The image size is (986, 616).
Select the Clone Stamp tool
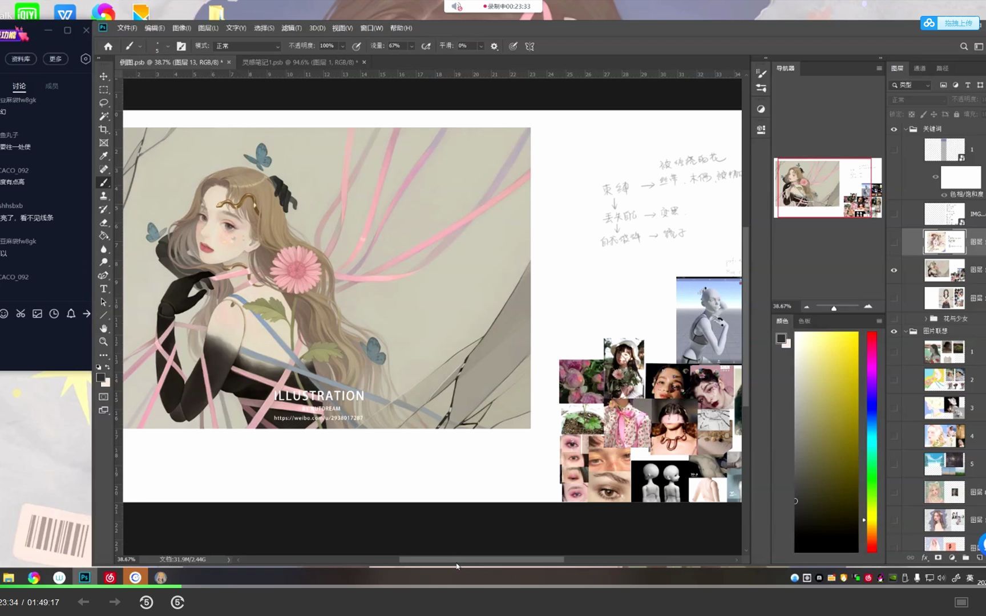[x=103, y=196]
